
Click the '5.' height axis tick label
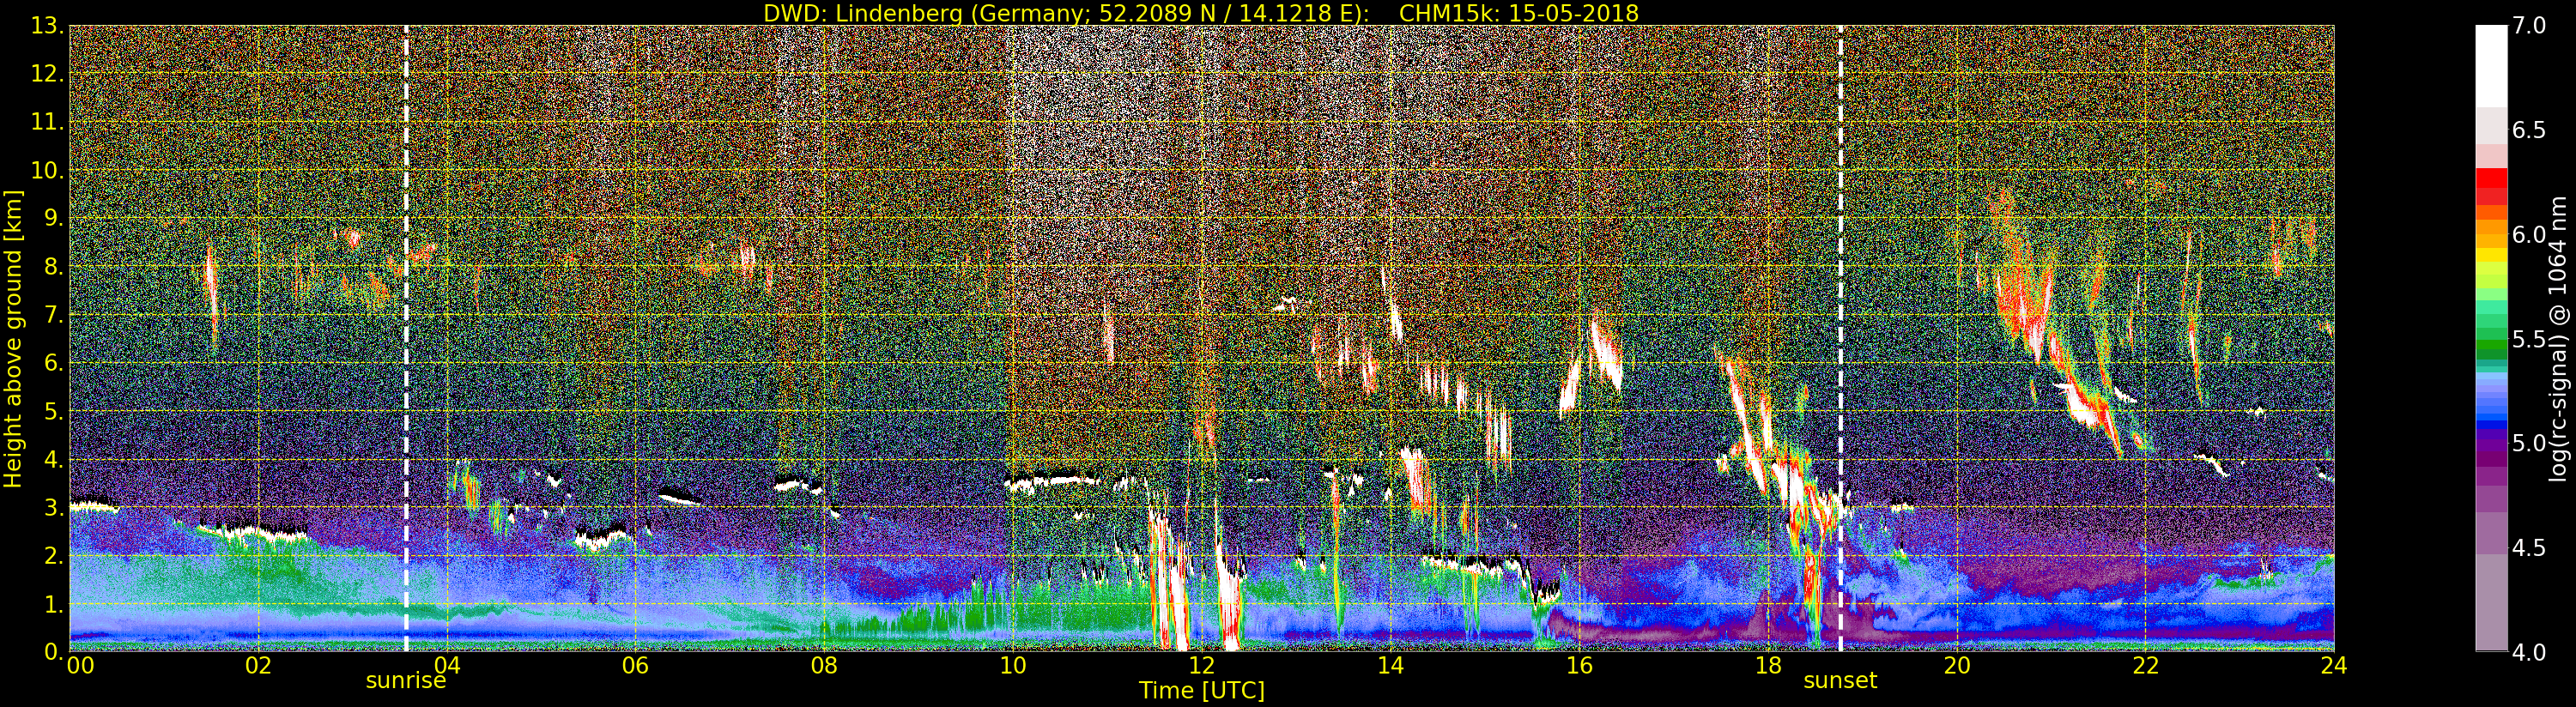[53, 411]
